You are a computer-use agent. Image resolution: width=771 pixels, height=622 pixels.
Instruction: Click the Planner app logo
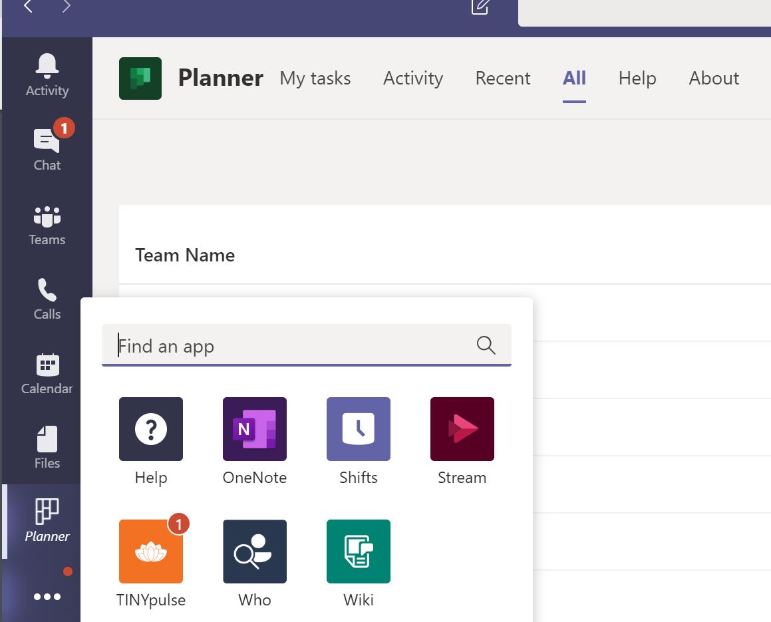140,78
